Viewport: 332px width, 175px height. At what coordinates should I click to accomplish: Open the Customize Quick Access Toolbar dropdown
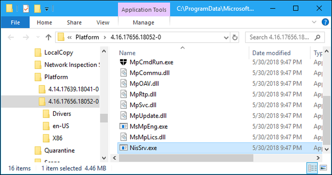(47, 9)
